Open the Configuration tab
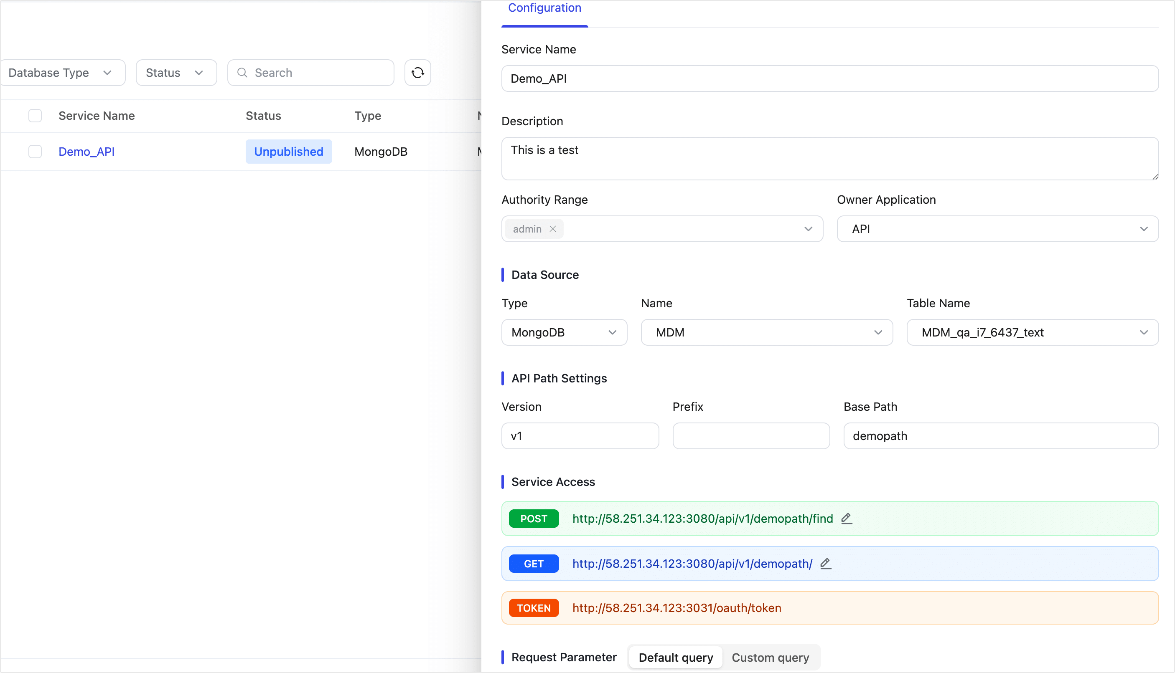Viewport: 1175px width, 673px height. click(544, 8)
